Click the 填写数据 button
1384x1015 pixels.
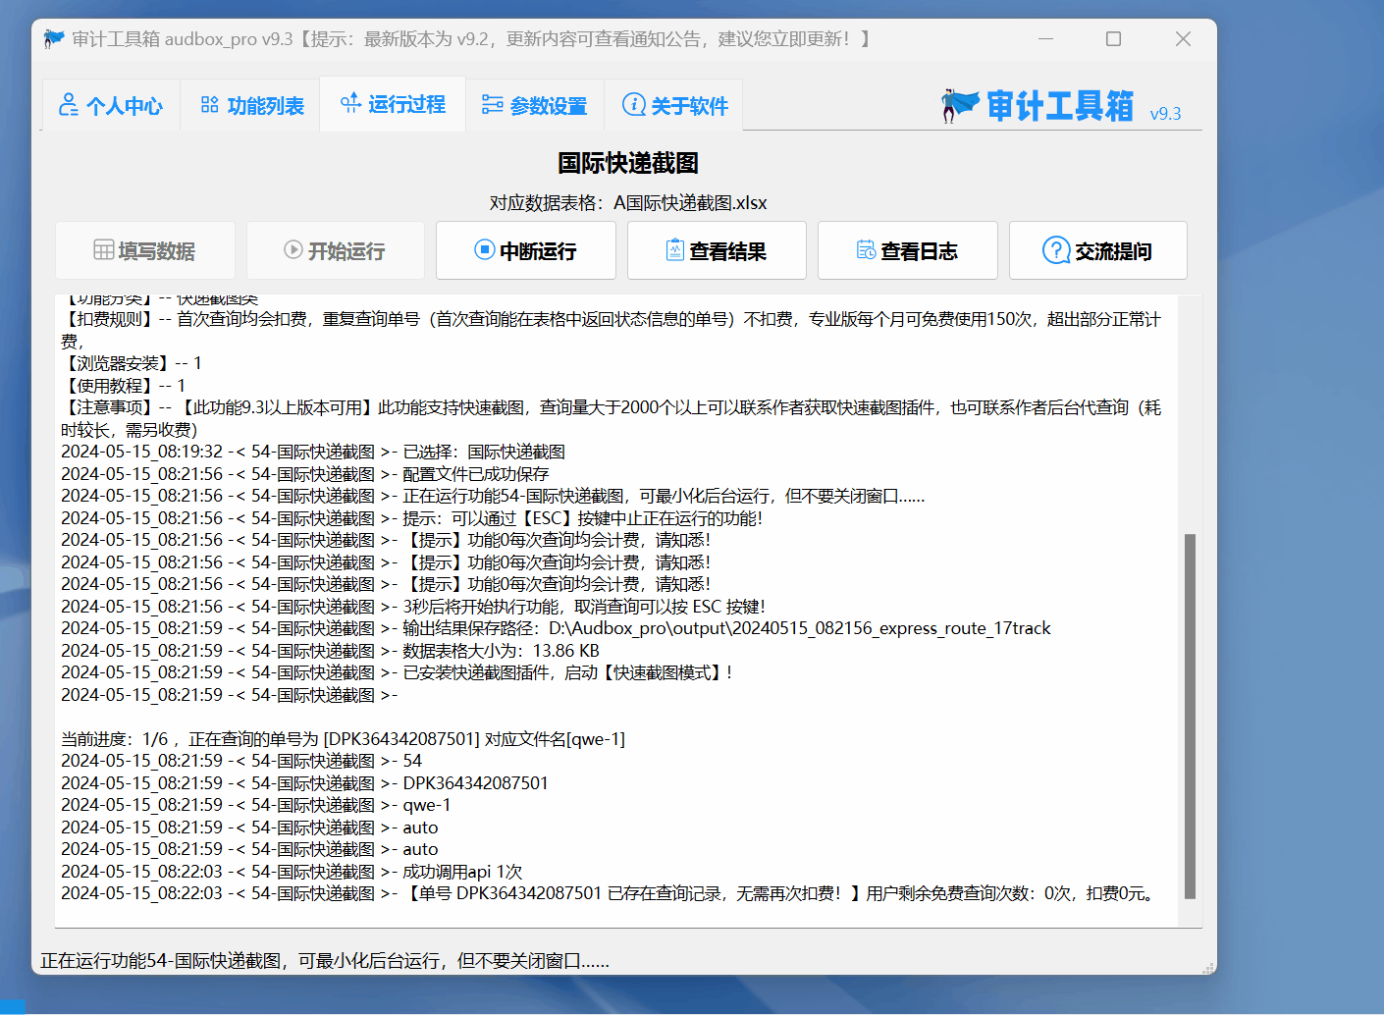145,250
